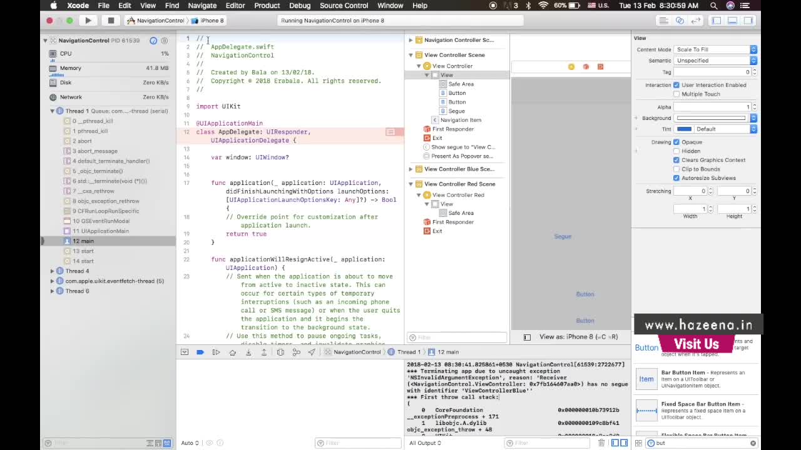
Task: Check the Hidden checkbox
Action: tap(676, 151)
